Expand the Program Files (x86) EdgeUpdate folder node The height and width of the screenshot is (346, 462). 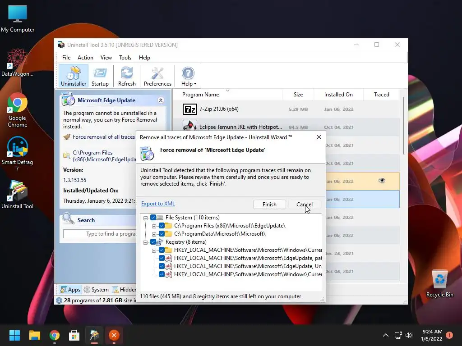click(154, 226)
